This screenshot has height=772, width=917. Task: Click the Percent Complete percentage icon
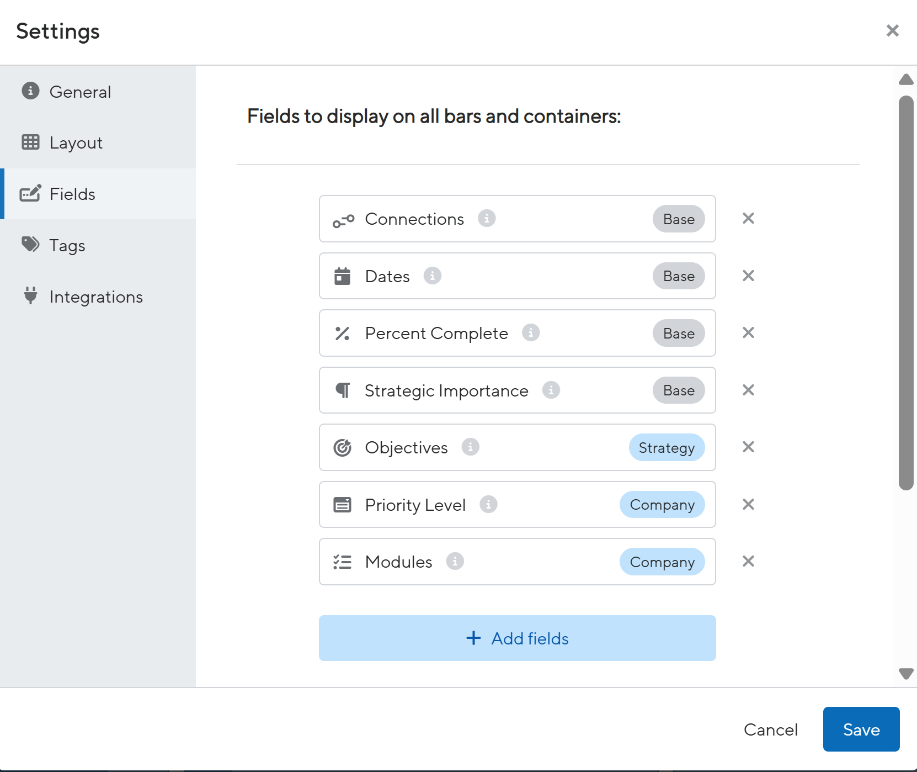343,334
